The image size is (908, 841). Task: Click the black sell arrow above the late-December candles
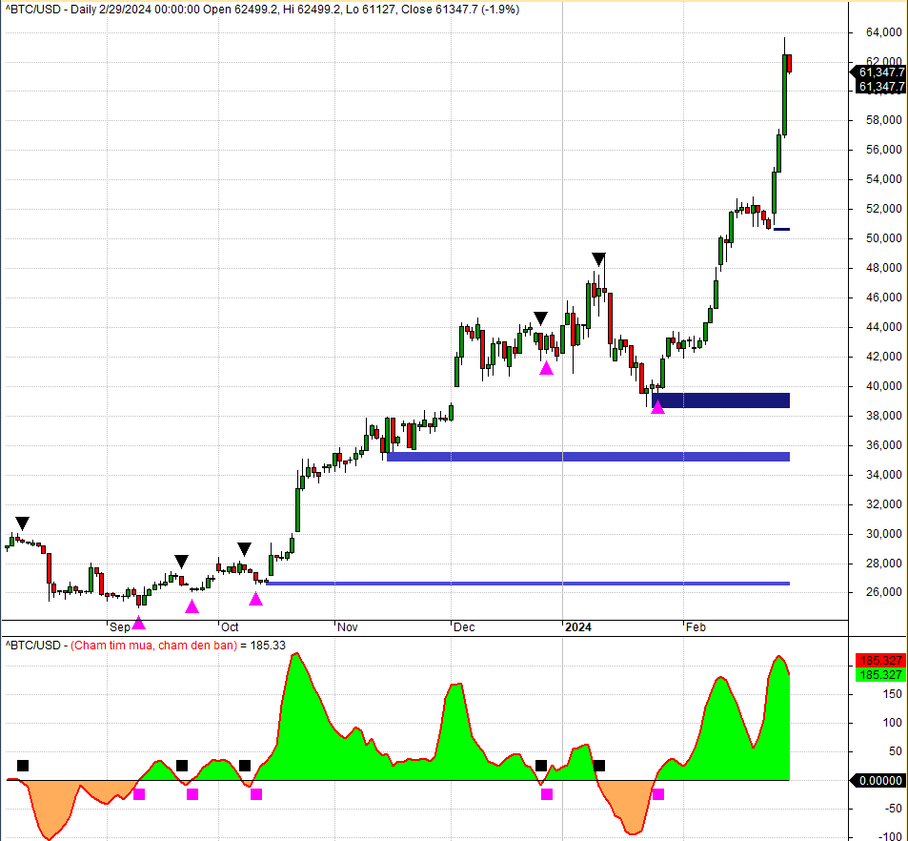click(x=540, y=318)
